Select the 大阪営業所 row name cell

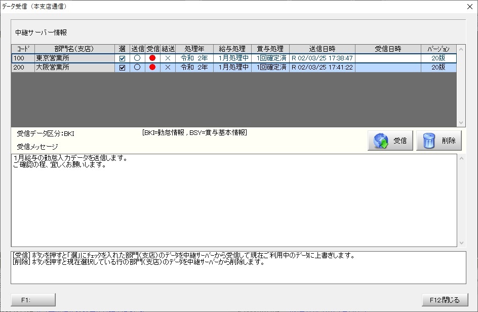click(75, 67)
